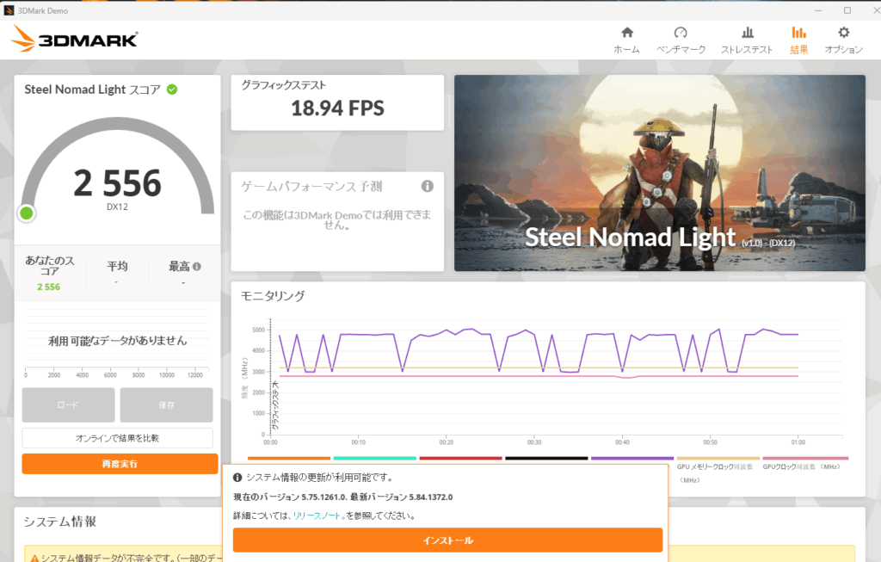This screenshot has height=562, width=881.
Task: Click the 平均 column label
Action: (117, 266)
